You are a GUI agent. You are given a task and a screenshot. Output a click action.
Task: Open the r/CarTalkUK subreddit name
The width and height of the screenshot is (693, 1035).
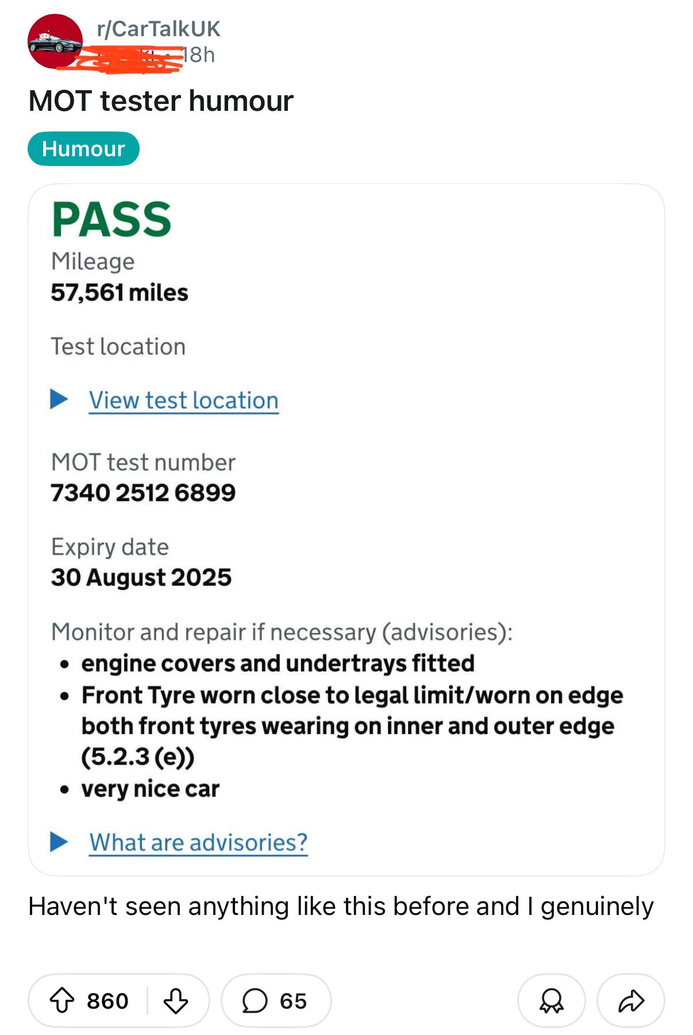coord(159,29)
